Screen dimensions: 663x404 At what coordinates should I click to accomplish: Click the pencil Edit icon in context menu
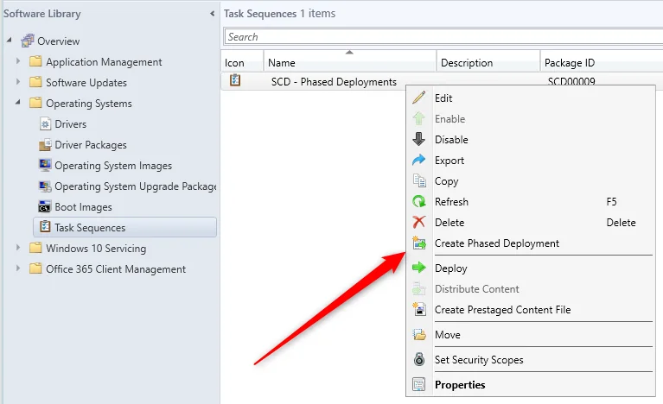tap(419, 98)
